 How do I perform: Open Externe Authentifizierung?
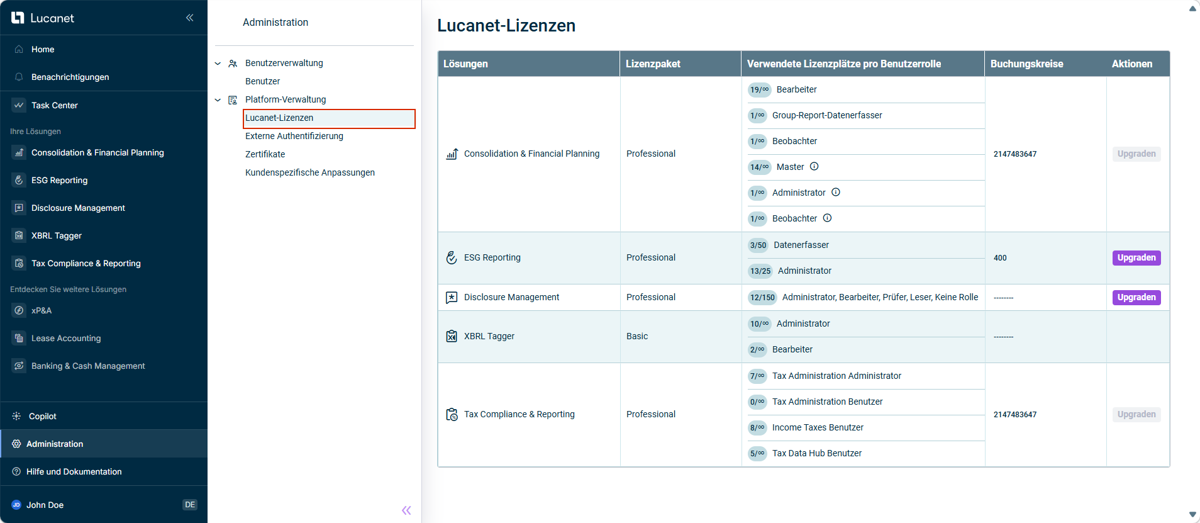294,136
